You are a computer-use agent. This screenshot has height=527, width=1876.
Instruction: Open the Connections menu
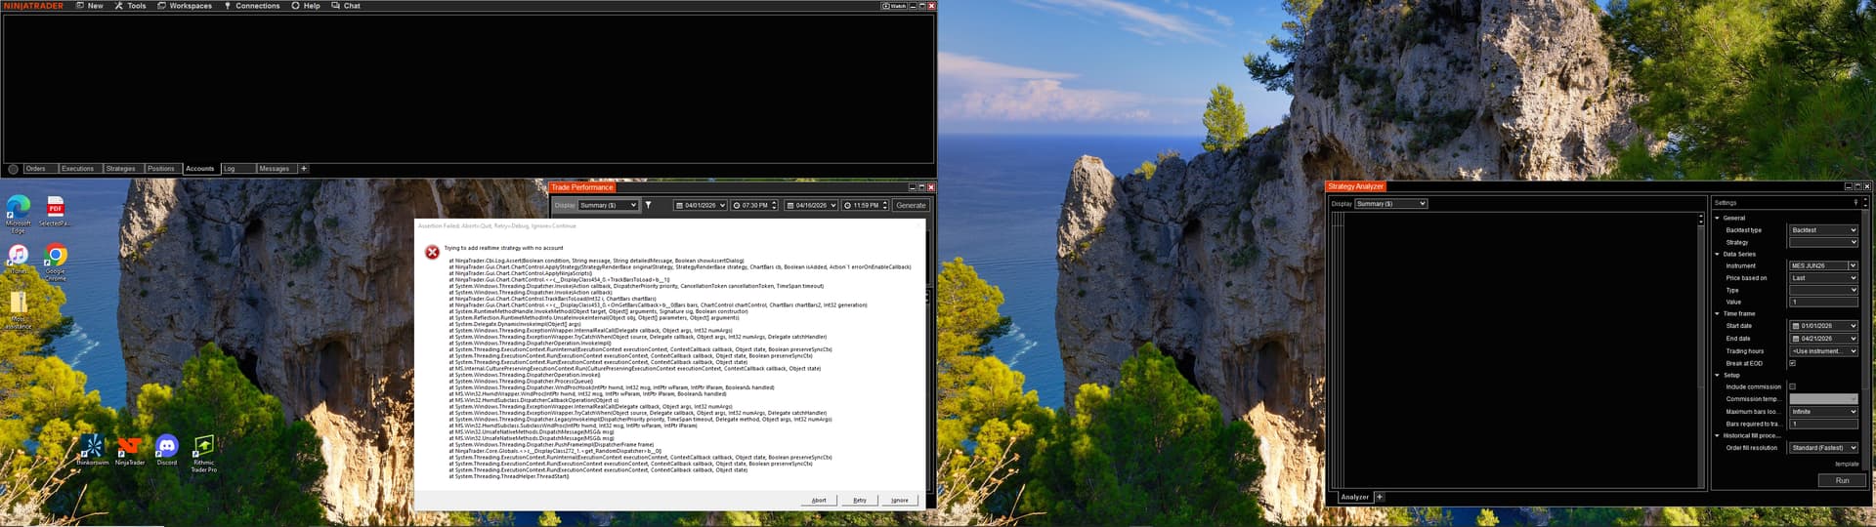252,6
